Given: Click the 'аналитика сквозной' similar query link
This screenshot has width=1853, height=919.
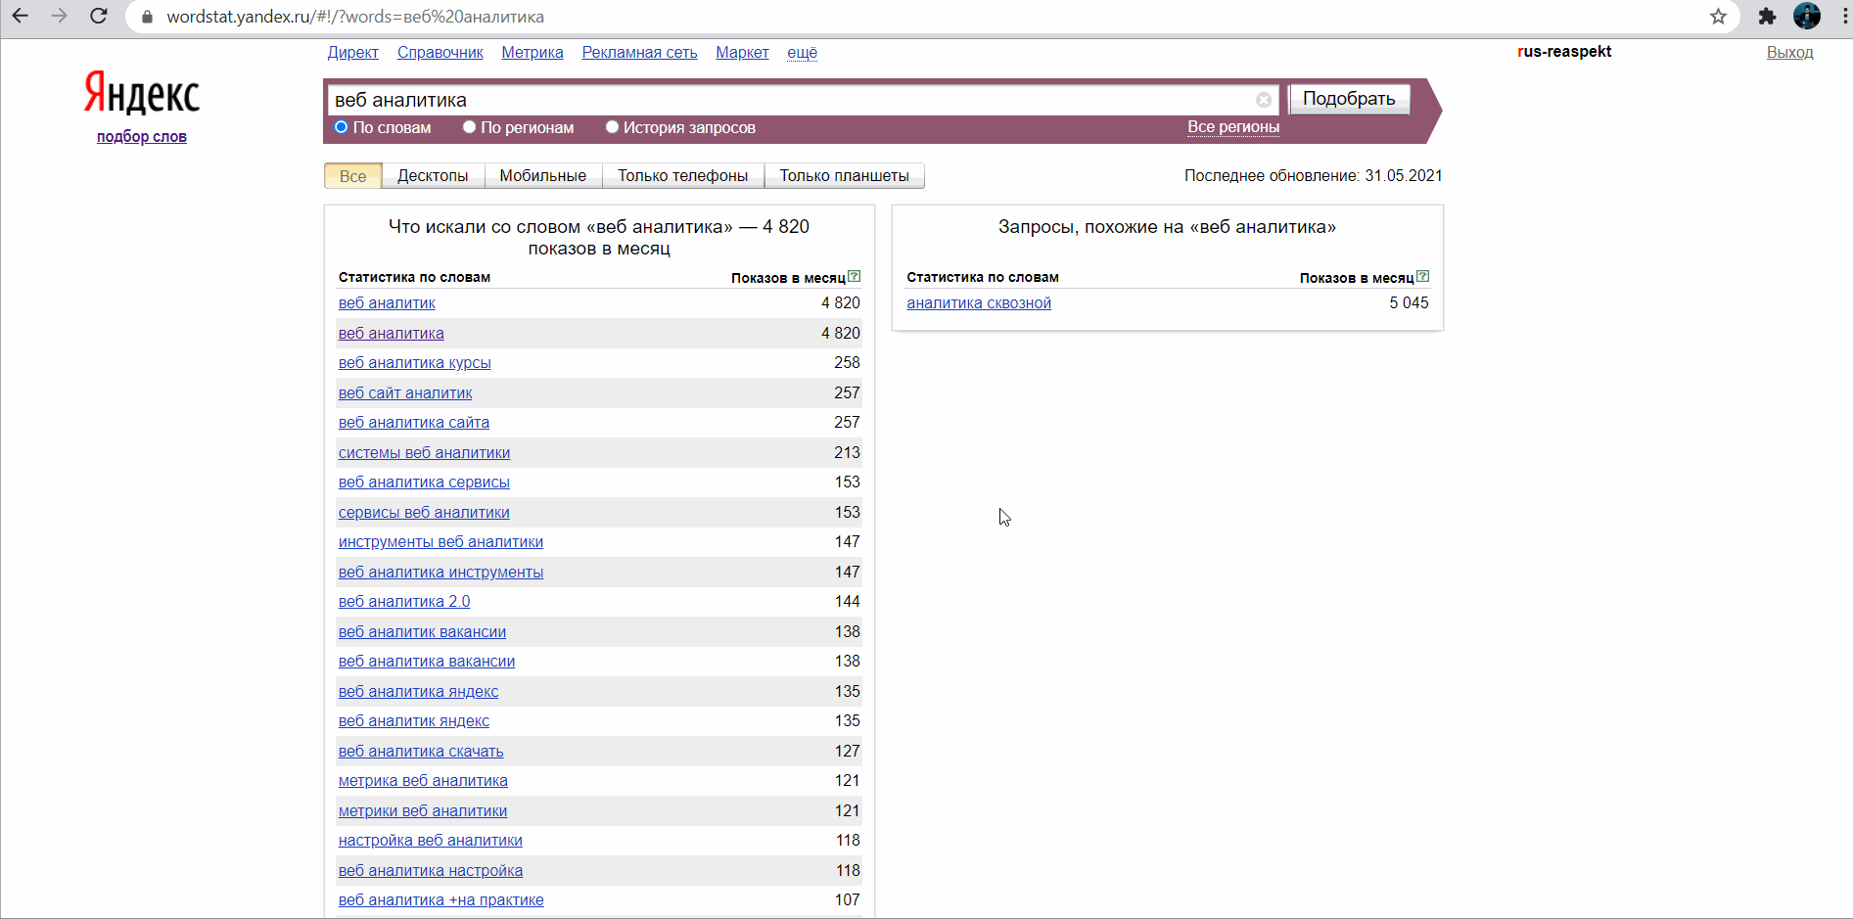Looking at the screenshot, I should pyautogui.click(x=978, y=303).
